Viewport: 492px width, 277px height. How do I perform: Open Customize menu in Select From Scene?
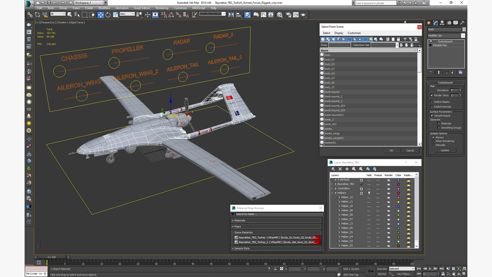354,33
